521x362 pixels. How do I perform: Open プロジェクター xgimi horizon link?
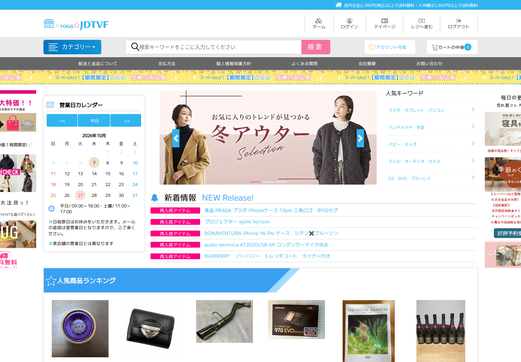click(x=237, y=222)
